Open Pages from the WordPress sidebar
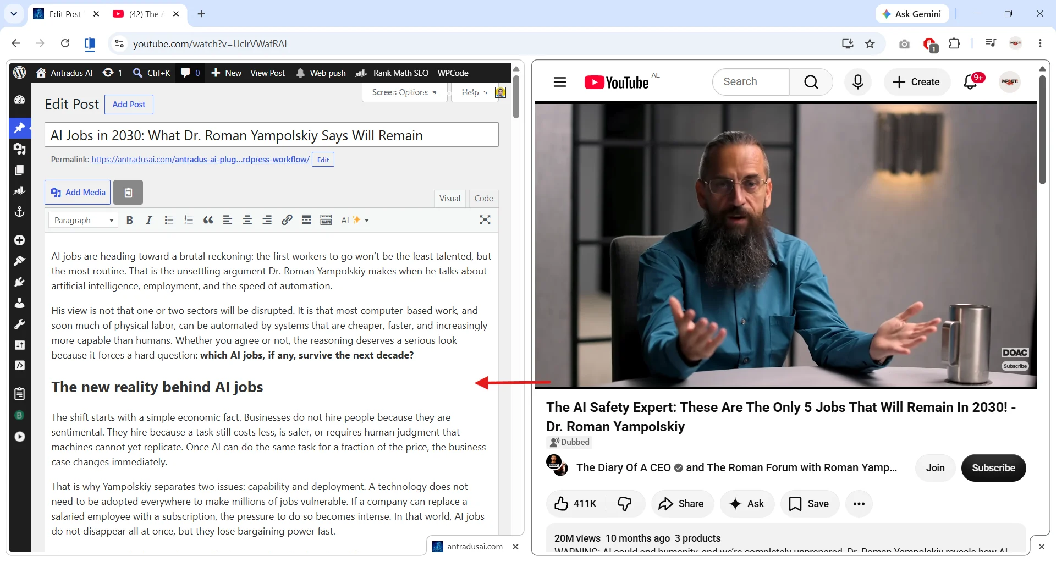The height and width of the screenshot is (561, 1056). (x=20, y=170)
